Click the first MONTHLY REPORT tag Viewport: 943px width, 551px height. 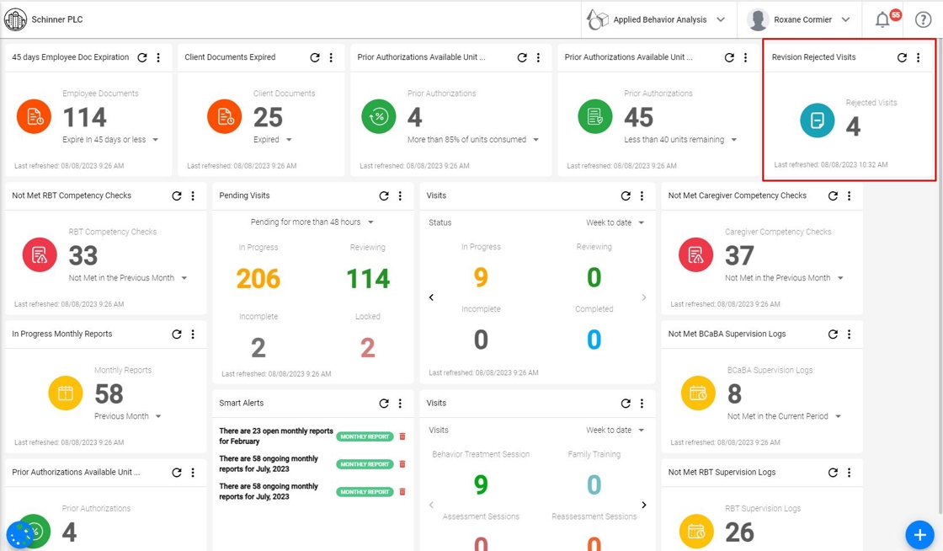(365, 436)
